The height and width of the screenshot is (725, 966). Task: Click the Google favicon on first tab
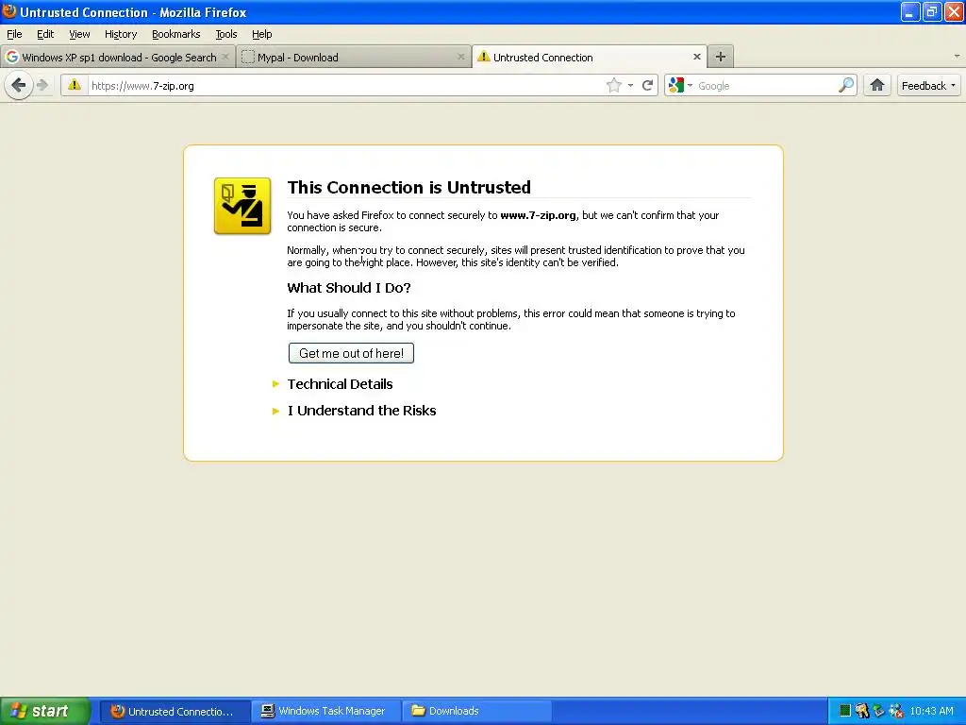point(11,57)
